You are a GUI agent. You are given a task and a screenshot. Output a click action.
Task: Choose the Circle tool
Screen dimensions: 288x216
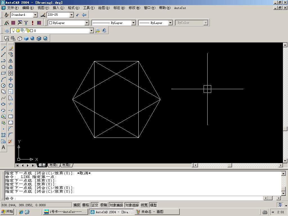coord(3,85)
